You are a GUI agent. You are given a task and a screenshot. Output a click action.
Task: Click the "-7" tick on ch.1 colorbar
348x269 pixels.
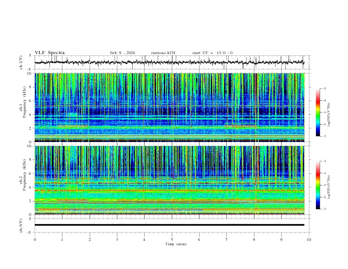tap(324, 137)
